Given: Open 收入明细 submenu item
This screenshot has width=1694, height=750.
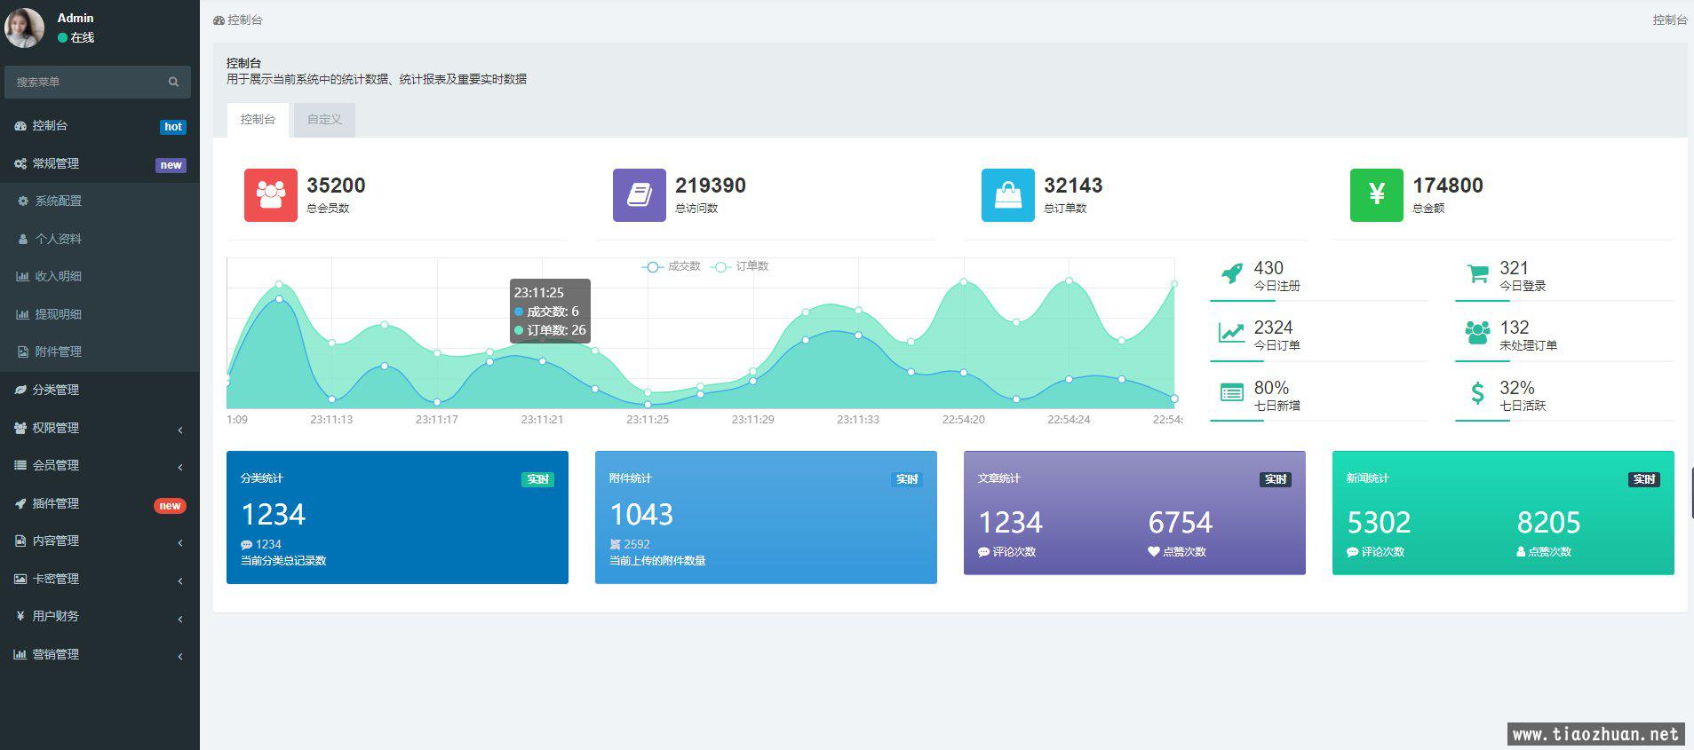Looking at the screenshot, I should point(99,277).
